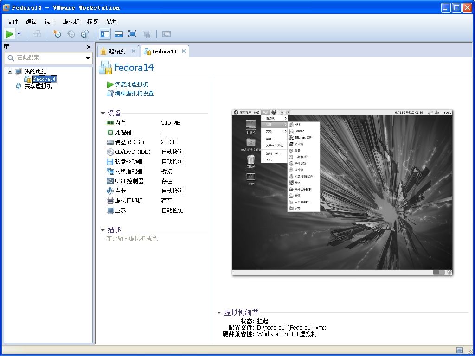
Task: Open the 标签 menu
Action: tap(93, 21)
